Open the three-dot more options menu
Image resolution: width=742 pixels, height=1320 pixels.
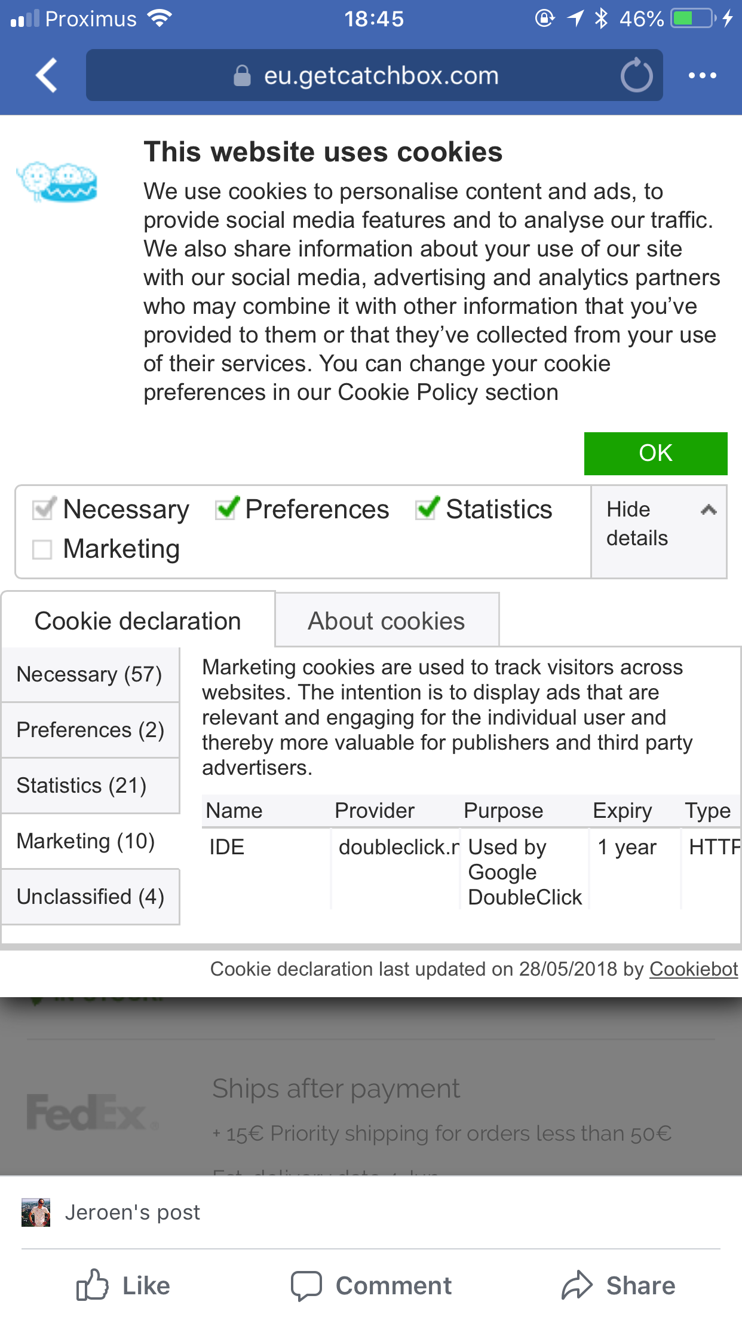pyautogui.click(x=702, y=75)
